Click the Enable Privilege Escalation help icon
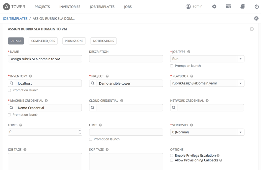Screen dimensions: 261x170 [218, 156]
